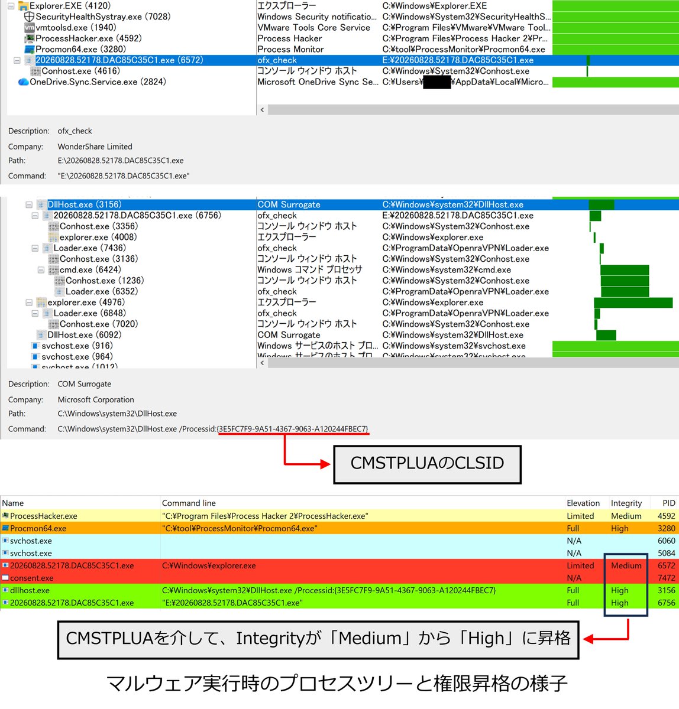Click the "C:¥Windows¥system32¥cmd.exe" path cell
This screenshot has width=679, height=709.
(447, 270)
